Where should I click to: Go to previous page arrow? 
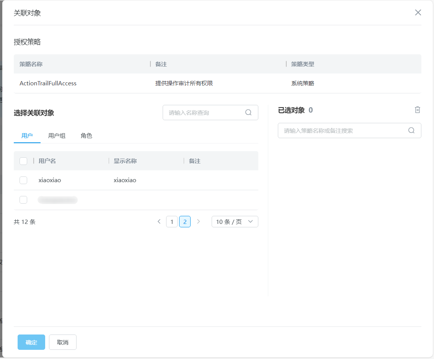(159, 222)
